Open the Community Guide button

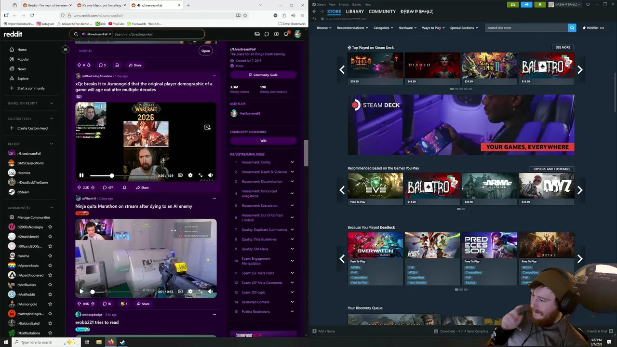[x=263, y=75]
